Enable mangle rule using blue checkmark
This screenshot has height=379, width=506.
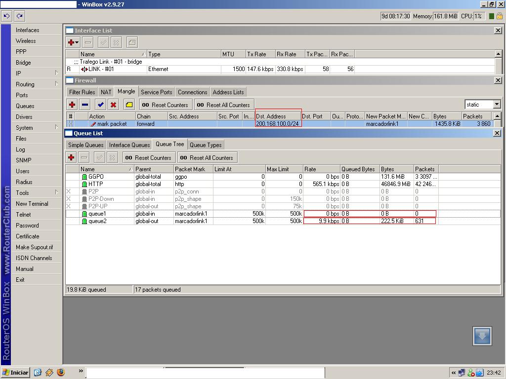[100, 105]
